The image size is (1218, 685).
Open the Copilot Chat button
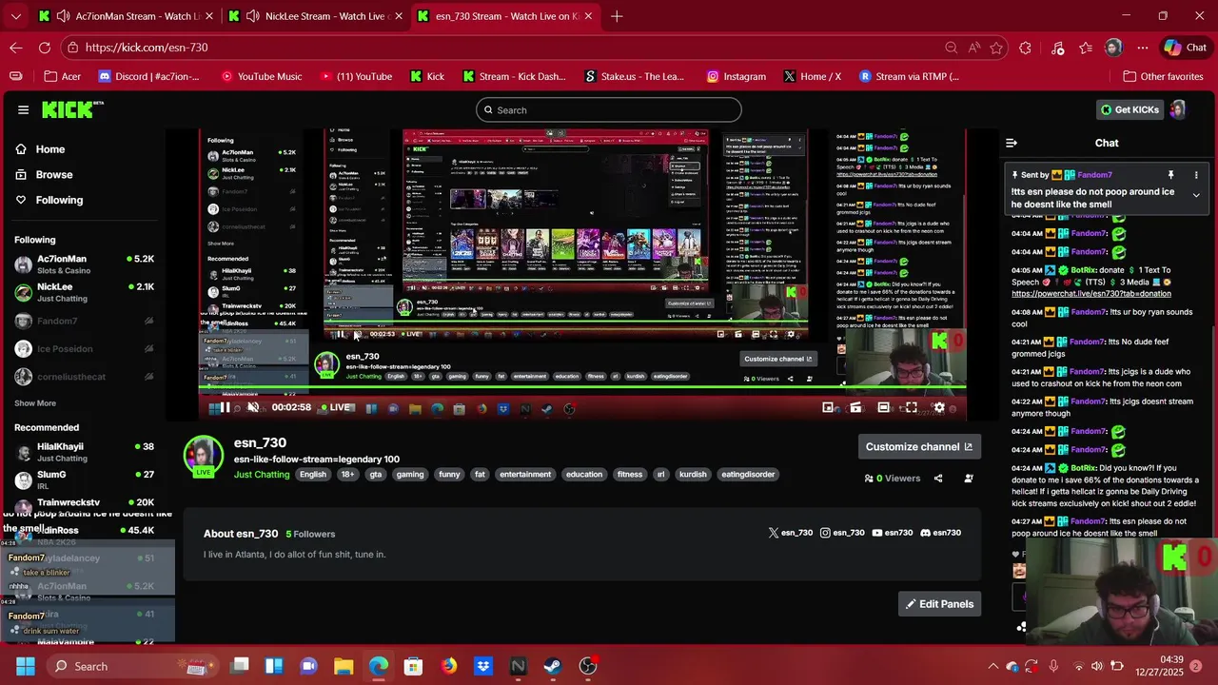tap(1186, 48)
